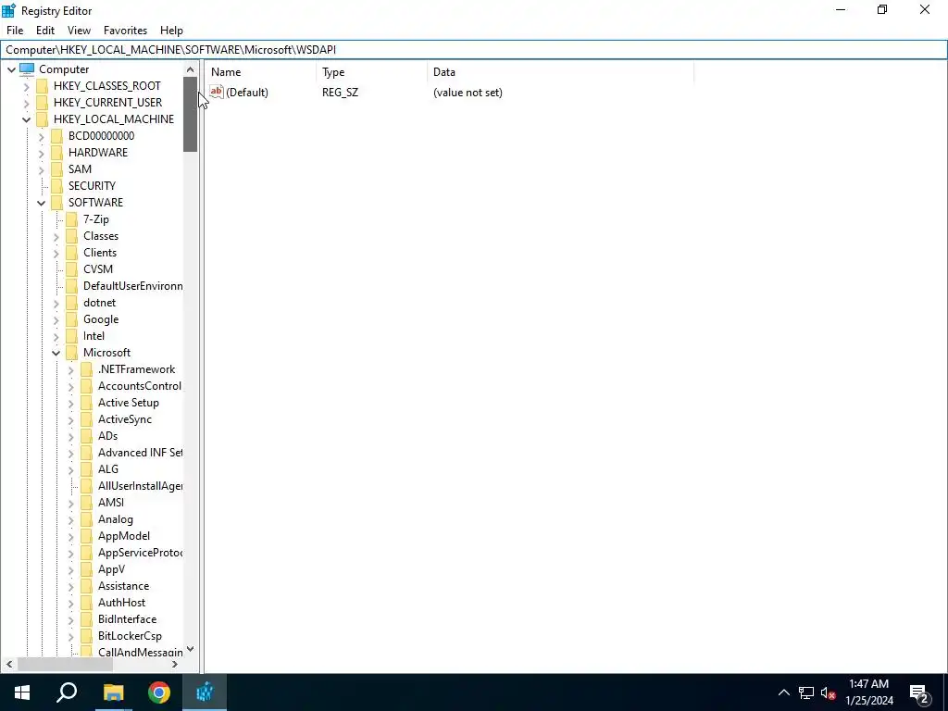This screenshot has width=948, height=711.
Task: Select the Advanced INF Setup key
Action: 141,452
